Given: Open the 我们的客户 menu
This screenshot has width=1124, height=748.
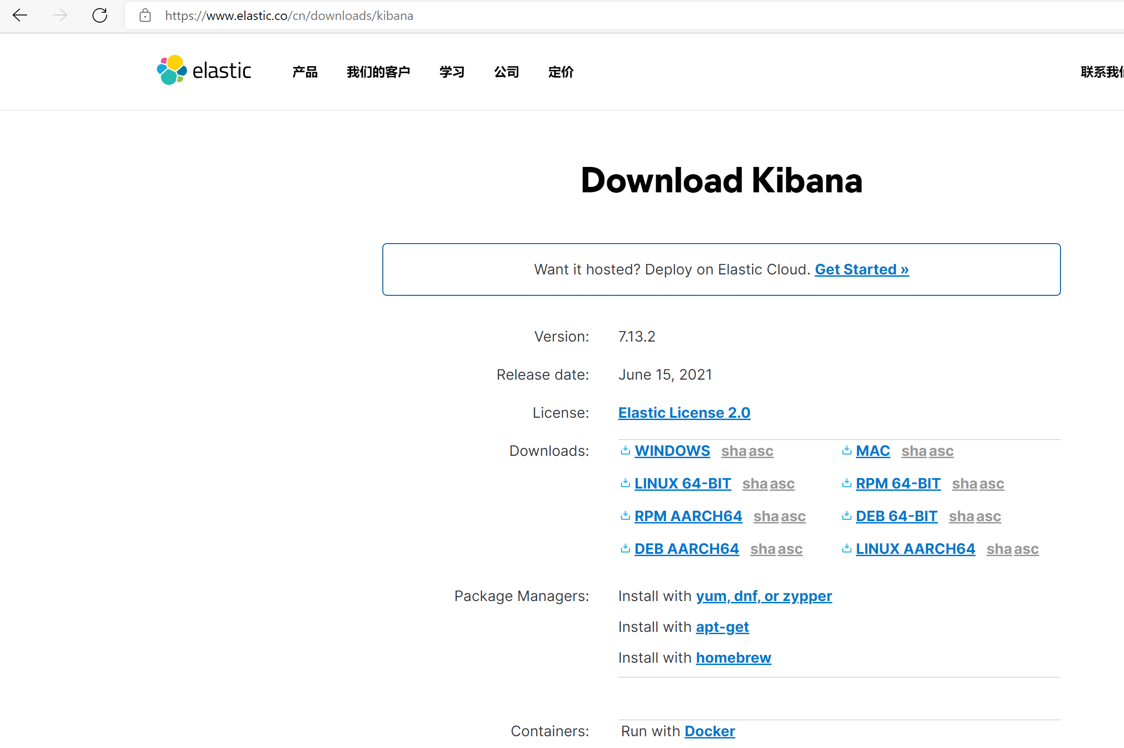Looking at the screenshot, I should (x=378, y=72).
